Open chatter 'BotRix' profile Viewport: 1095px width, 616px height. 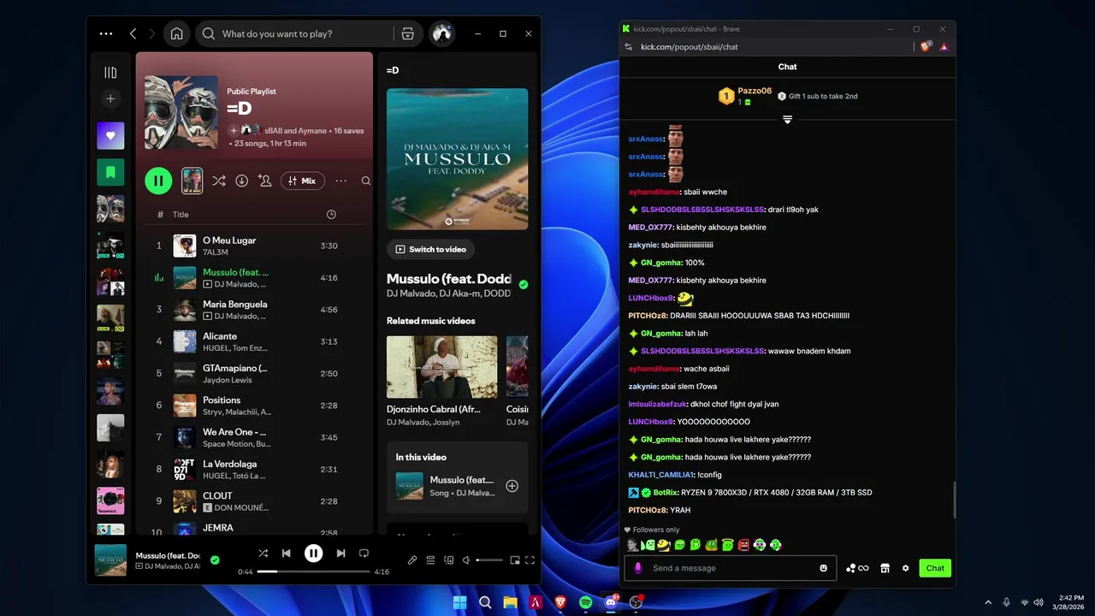pyautogui.click(x=666, y=493)
